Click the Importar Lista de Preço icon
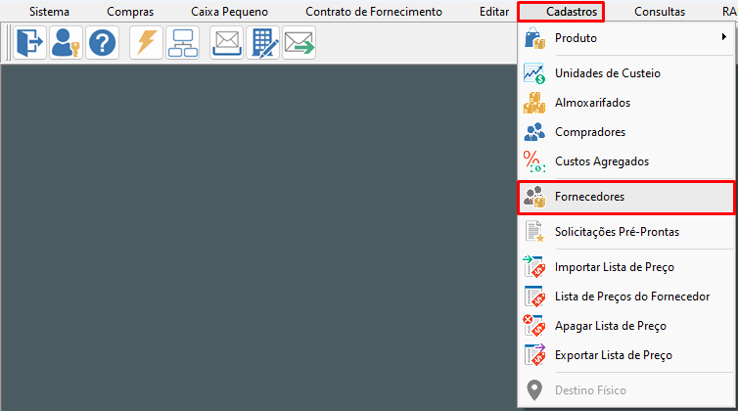Viewport: 738px width, 411px height. [534, 267]
